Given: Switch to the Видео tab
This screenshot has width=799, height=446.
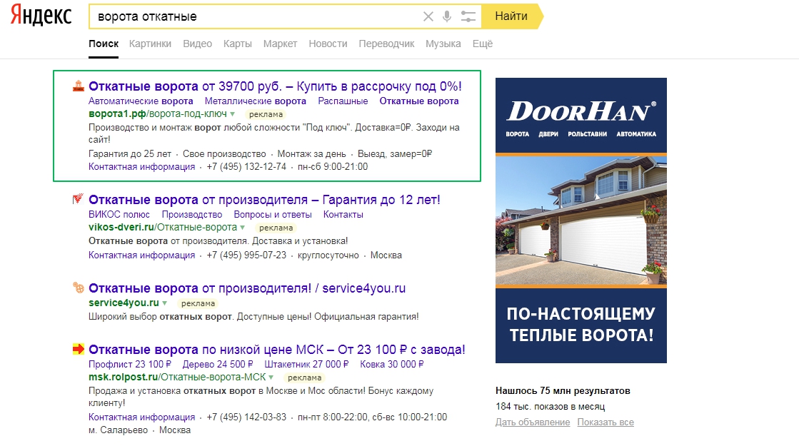Looking at the screenshot, I should click(197, 43).
